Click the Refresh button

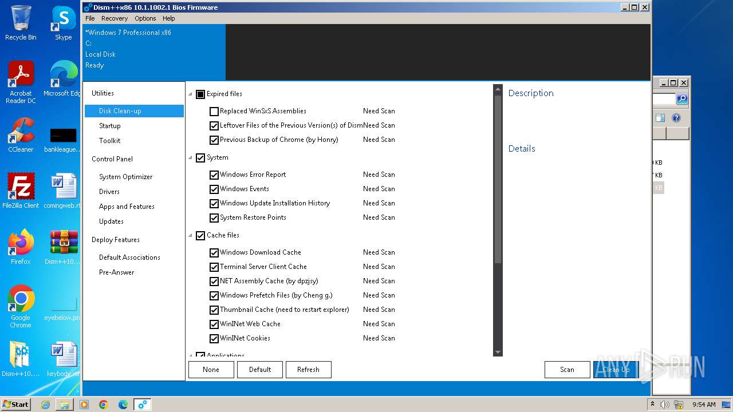(309, 370)
